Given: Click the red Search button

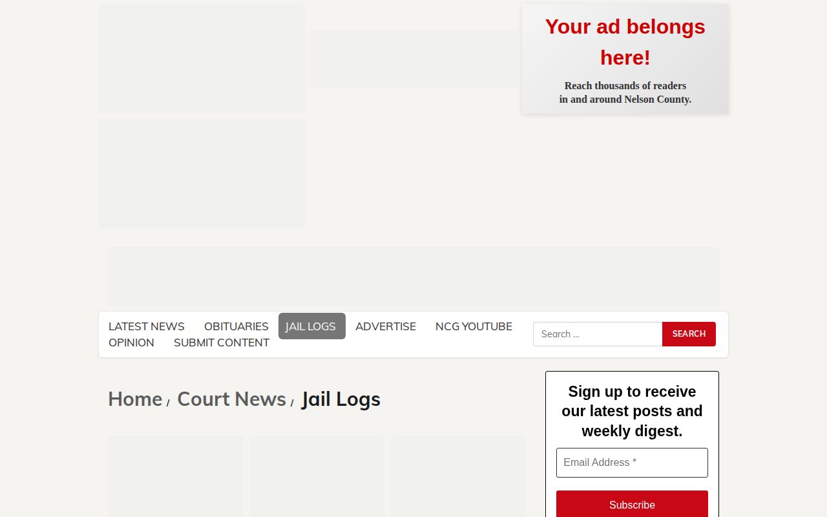Looking at the screenshot, I should pyautogui.click(x=689, y=334).
